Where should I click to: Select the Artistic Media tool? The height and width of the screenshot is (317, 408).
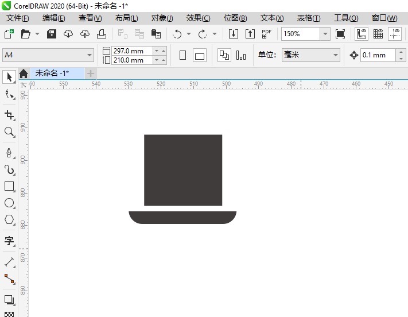tap(10, 170)
